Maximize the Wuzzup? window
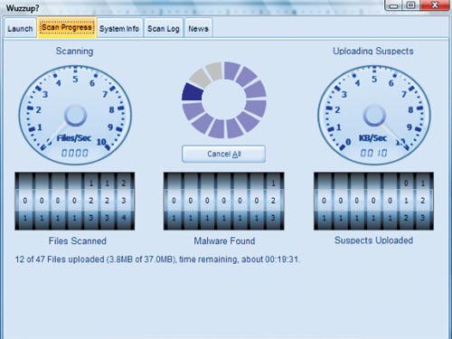This screenshot has height=339, width=452. [411, 5]
